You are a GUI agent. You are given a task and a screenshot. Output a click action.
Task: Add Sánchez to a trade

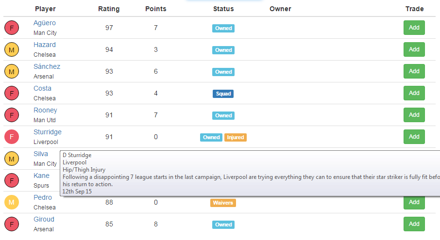point(414,71)
